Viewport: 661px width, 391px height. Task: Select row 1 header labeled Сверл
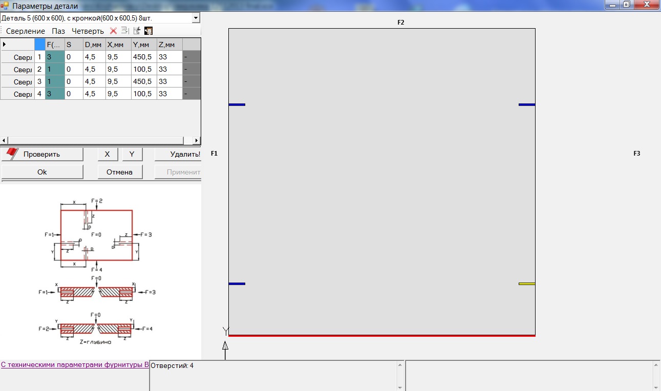point(17,57)
